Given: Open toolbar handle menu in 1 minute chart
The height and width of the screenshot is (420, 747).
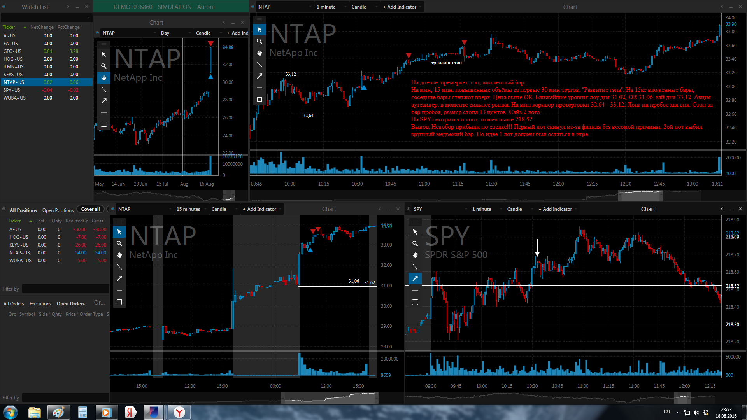Looking at the screenshot, I should 260,19.
